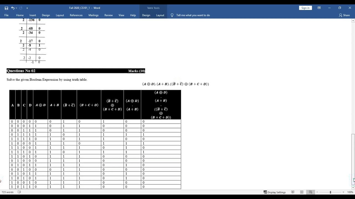This screenshot has height=199, width=355.
Task: Click the proofing check icon in status bar
Action: point(19,192)
